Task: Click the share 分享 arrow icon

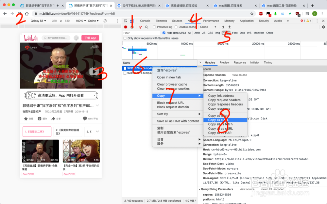Action: click(53, 119)
